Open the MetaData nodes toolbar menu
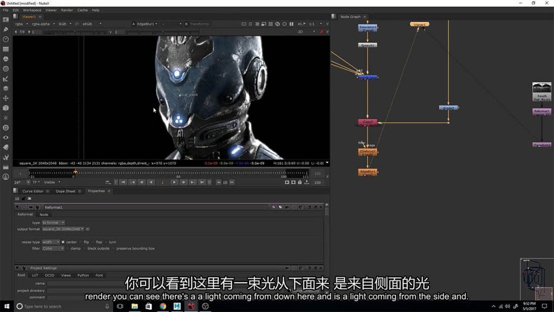 [5, 147]
